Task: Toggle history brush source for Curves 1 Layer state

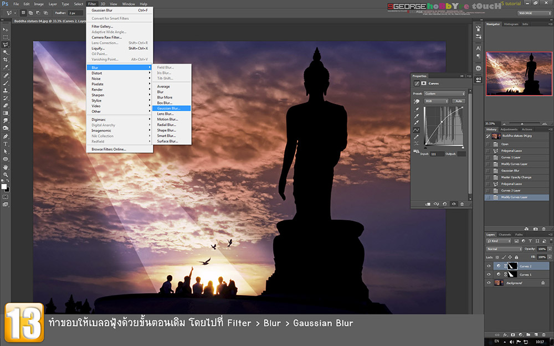Action: (x=488, y=157)
